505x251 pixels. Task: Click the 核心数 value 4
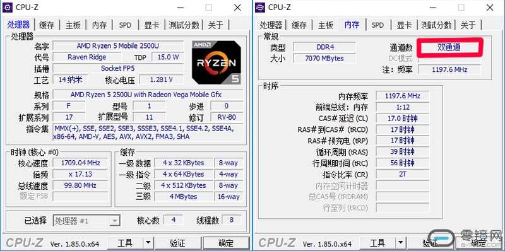click(173, 220)
